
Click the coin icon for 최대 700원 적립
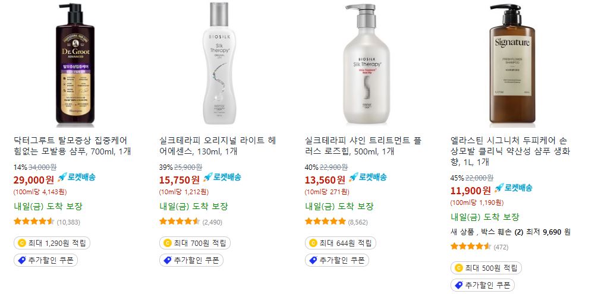168,243
